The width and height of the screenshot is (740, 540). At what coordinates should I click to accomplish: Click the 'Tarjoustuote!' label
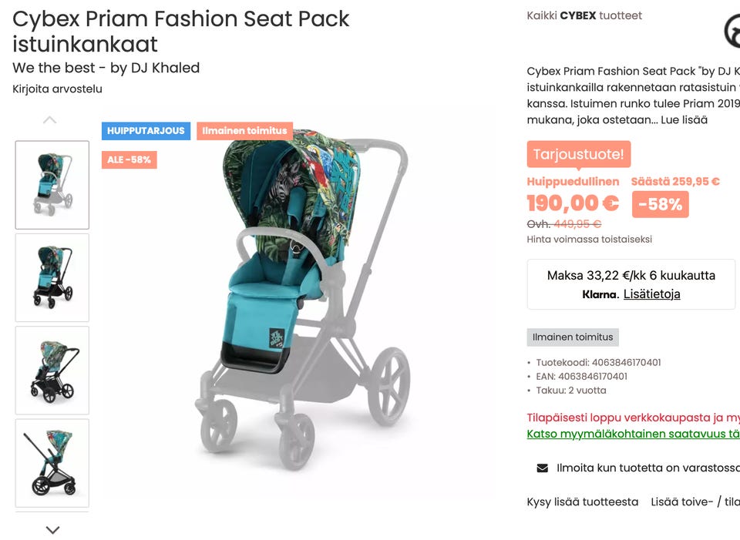pos(579,154)
